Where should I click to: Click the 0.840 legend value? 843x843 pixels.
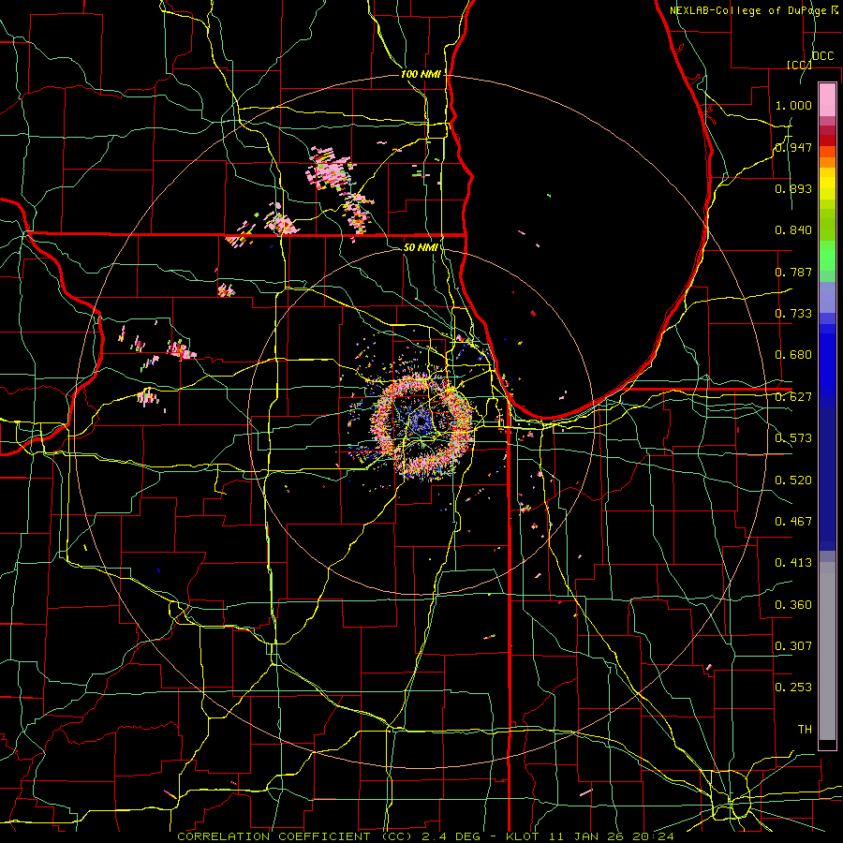click(793, 230)
